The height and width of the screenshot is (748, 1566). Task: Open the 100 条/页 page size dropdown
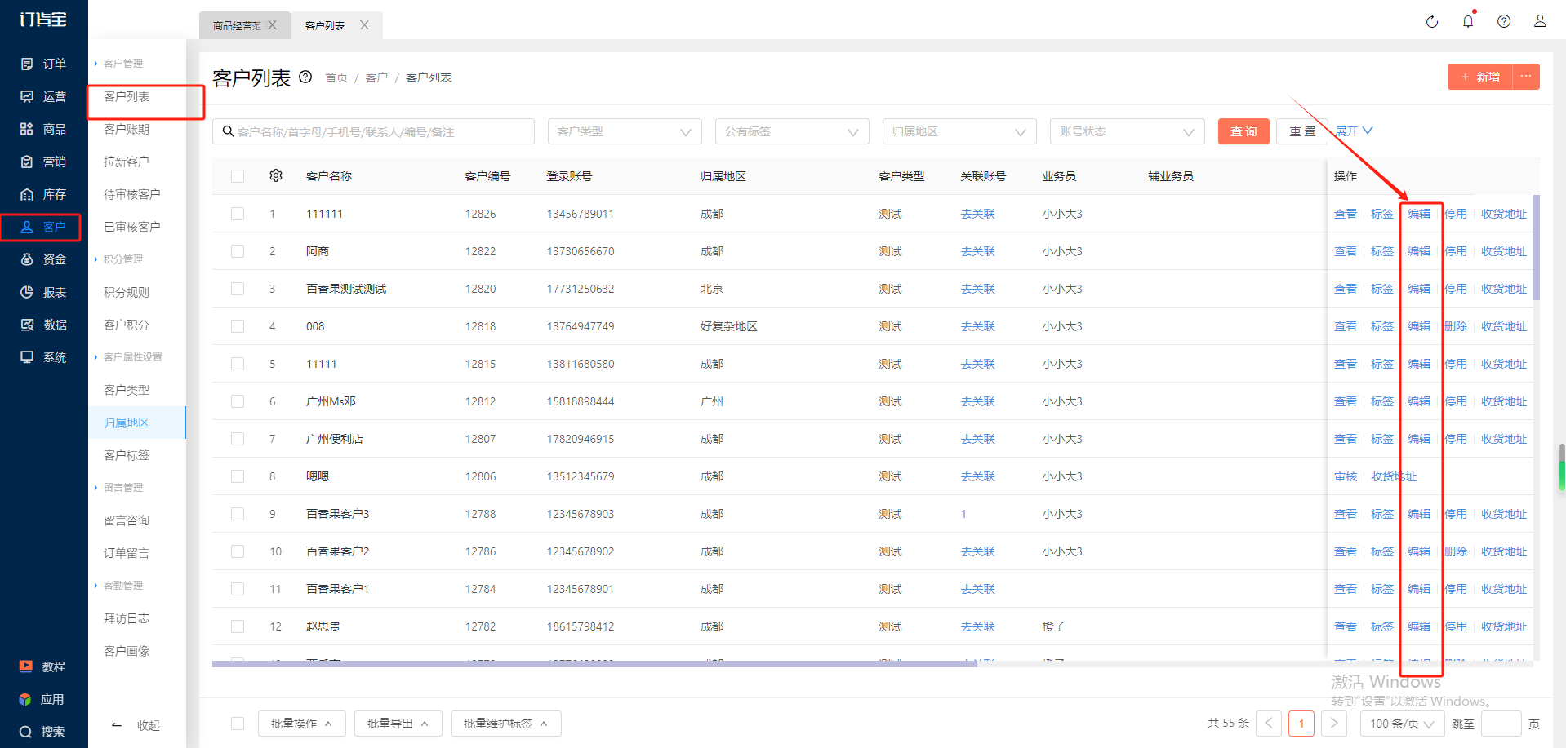(x=1401, y=724)
